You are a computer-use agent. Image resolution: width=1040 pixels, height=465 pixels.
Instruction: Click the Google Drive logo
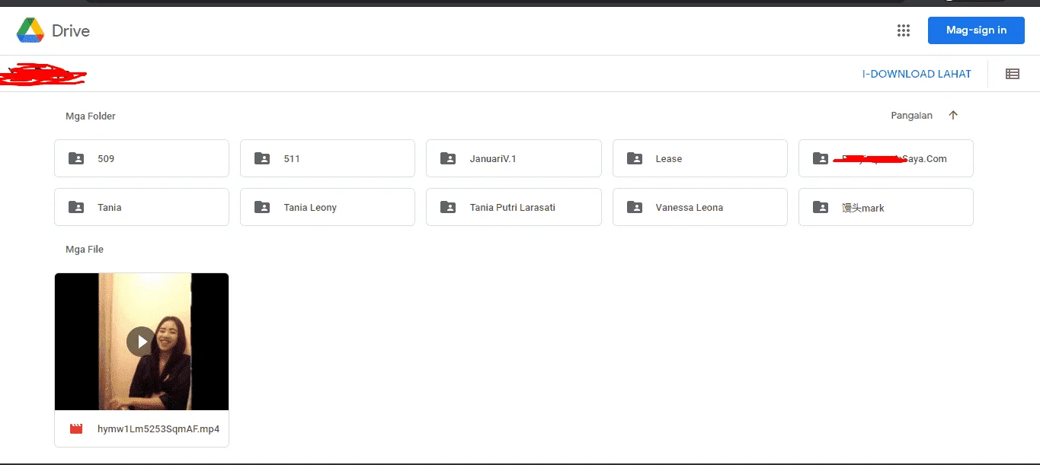[x=30, y=30]
